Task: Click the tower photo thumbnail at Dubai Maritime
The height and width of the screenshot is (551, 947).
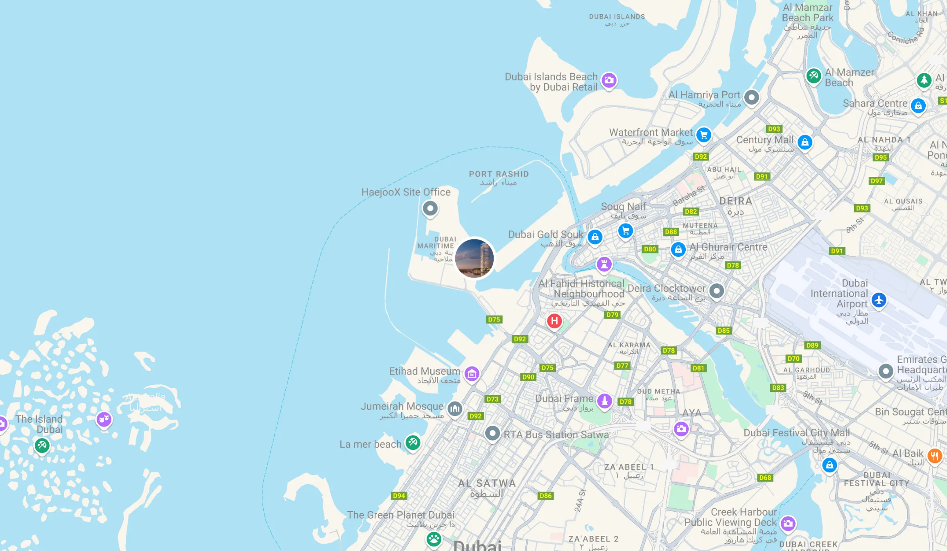Action: coord(474,258)
